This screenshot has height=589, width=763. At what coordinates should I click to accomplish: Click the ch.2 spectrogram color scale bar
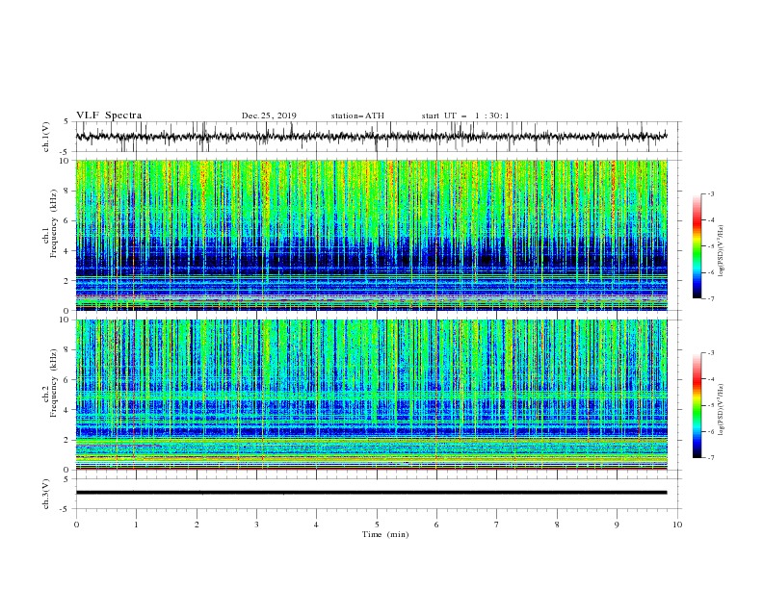point(697,405)
